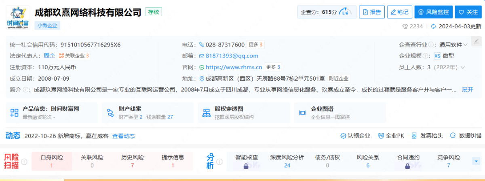Open locked 智能核查 analysis
Screen dimensions: 485x181
247,161
